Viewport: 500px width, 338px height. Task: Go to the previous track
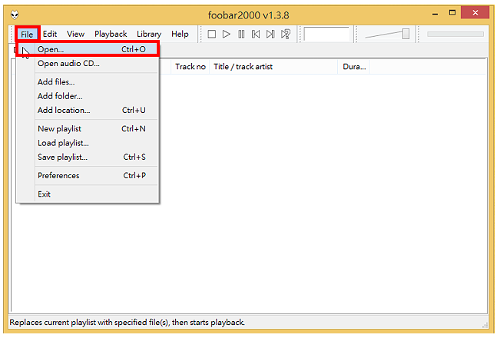[x=256, y=34]
